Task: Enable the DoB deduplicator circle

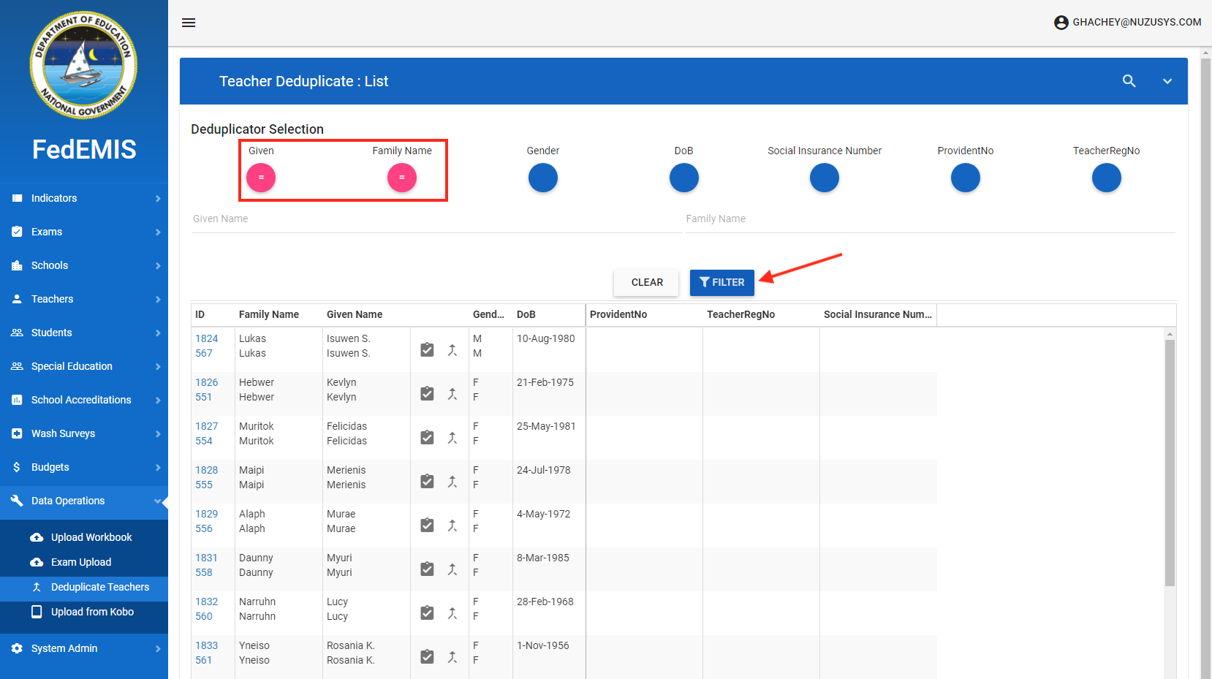Action: pos(683,178)
